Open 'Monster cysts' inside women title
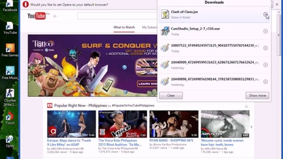The height and width of the screenshot is (159, 283). 222,142
